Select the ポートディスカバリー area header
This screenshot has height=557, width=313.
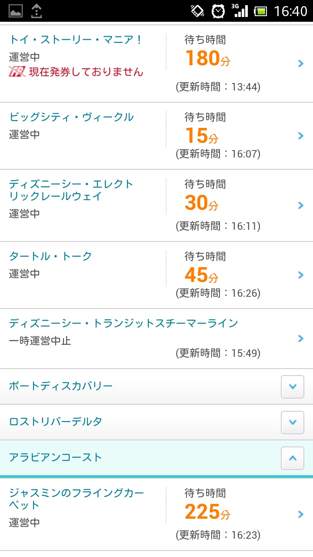(x=61, y=386)
